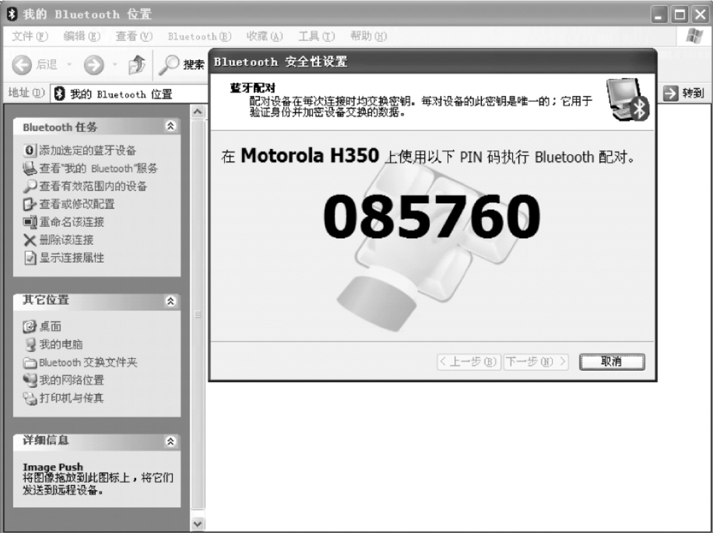
Task: Open 我的电脑 link
Action: coord(61,344)
